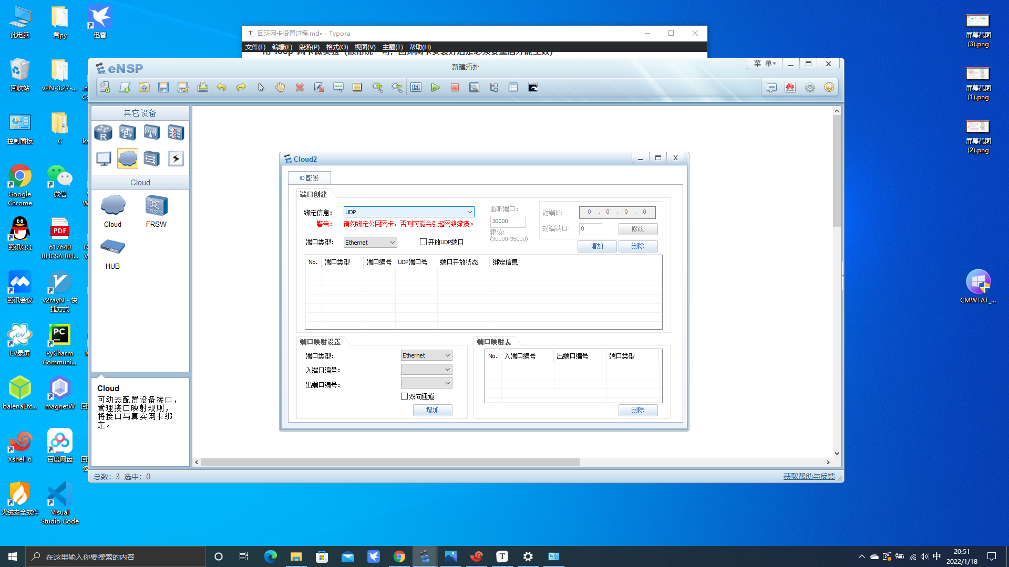Check the 双向通道 option
This screenshot has width=1009, height=567.
(x=404, y=396)
